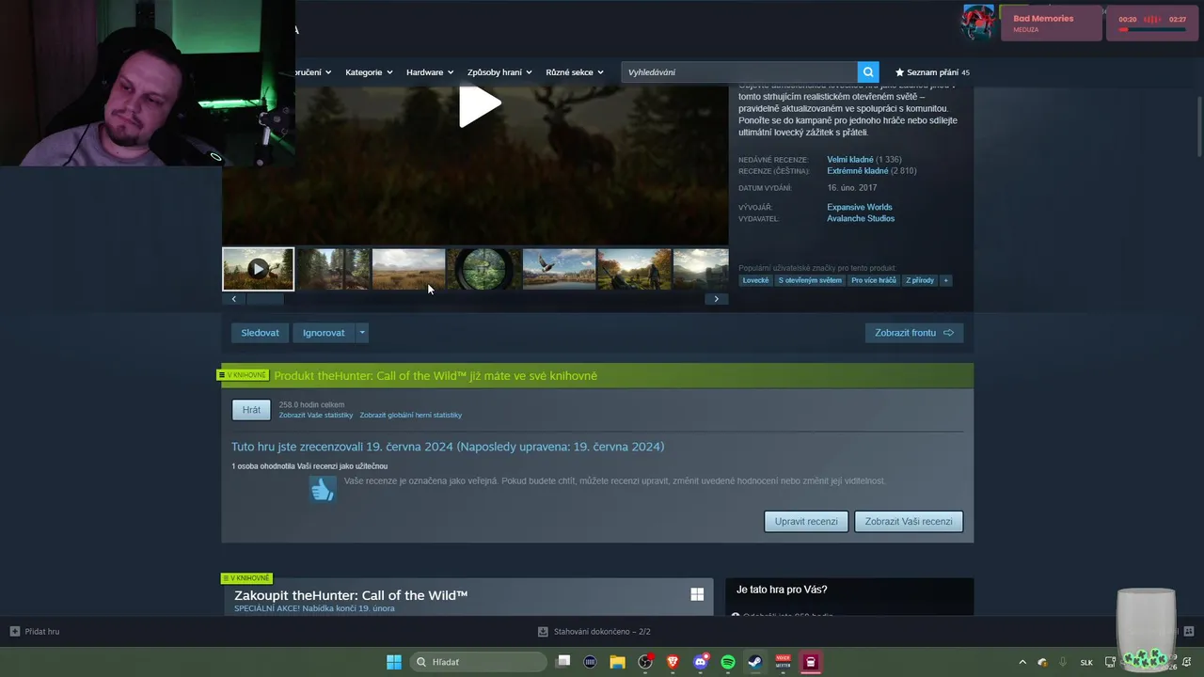1204x677 pixels.
Task: Select the Z přírody tag
Action: click(920, 280)
